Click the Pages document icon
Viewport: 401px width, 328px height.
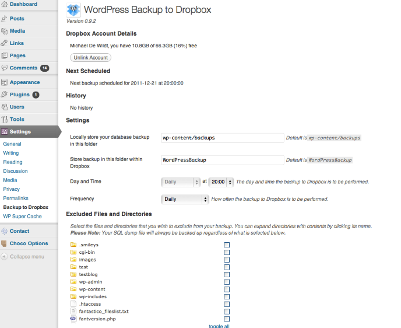4,55
